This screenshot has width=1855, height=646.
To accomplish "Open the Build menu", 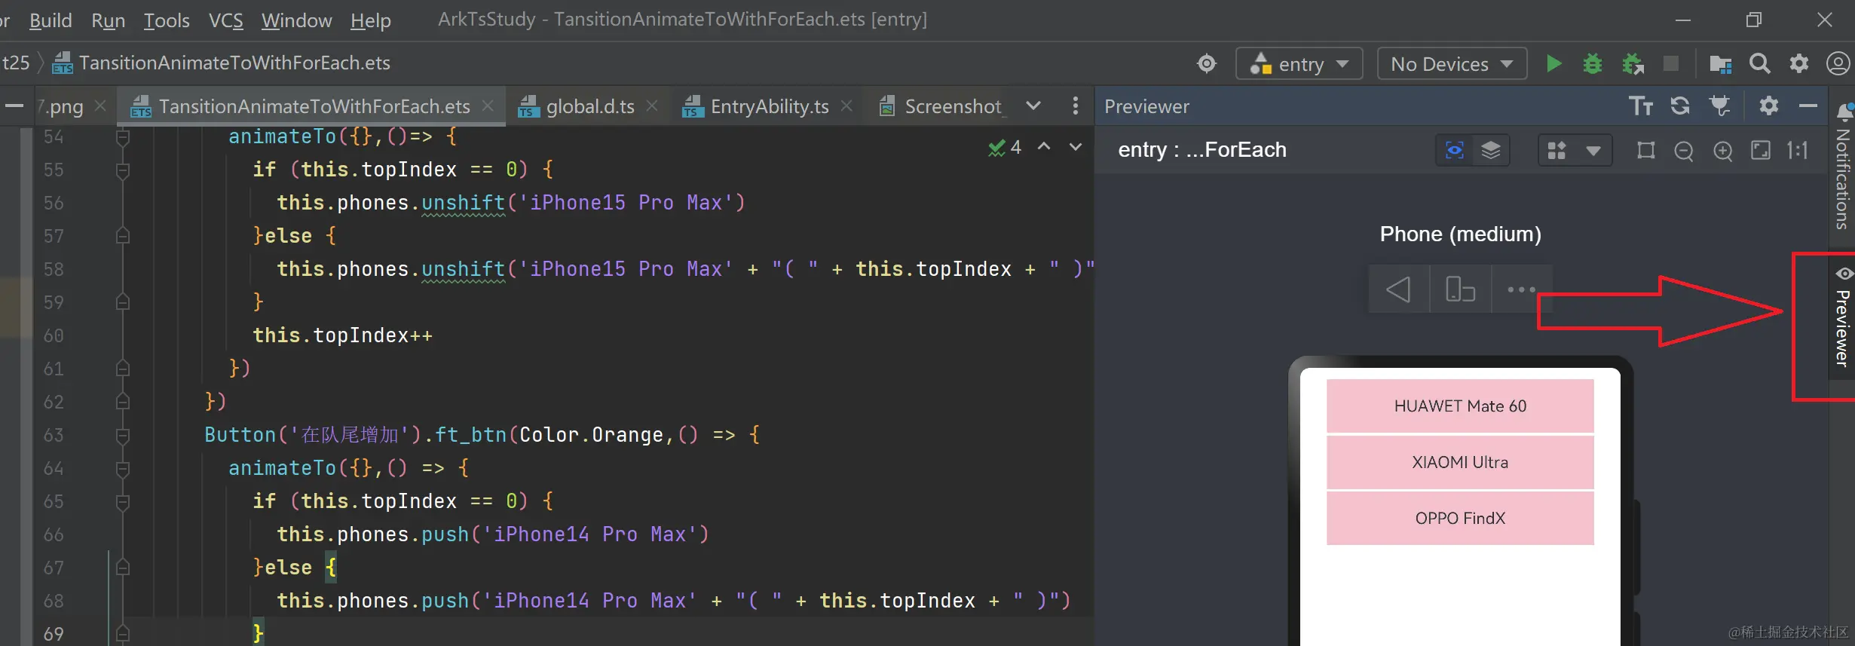I will click(51, 20).
